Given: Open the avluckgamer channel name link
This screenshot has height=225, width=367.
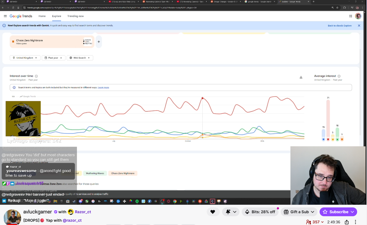Looking at the screenshot, I should (38, 212).
